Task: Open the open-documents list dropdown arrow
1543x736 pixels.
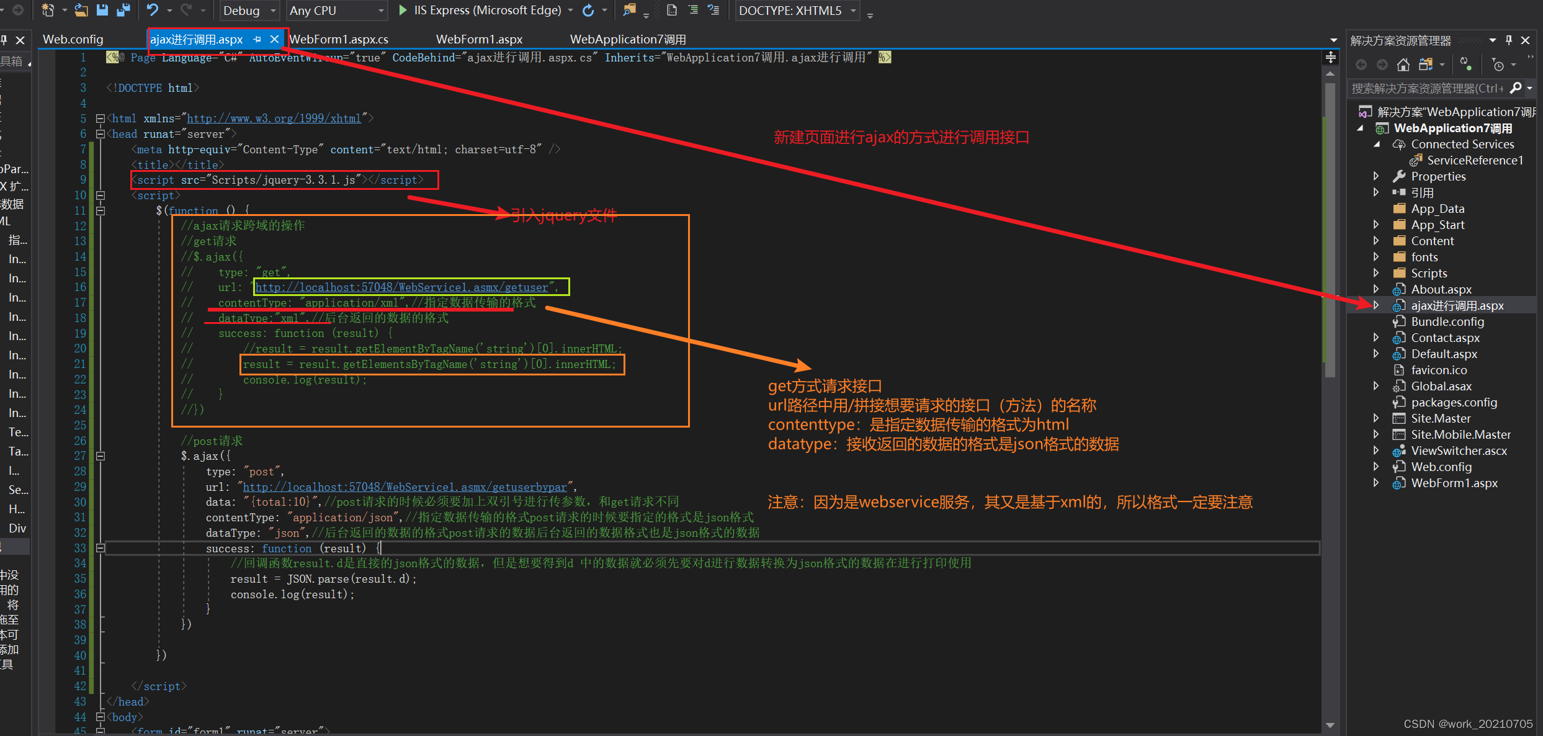Action: (x=1333, y=40)
